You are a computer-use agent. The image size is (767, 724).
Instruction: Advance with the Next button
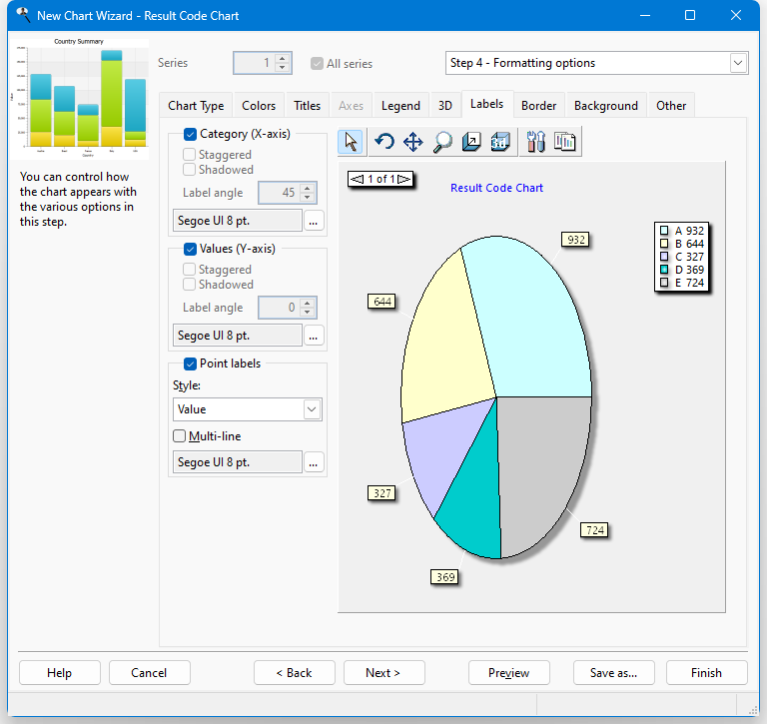pos(383,673)
